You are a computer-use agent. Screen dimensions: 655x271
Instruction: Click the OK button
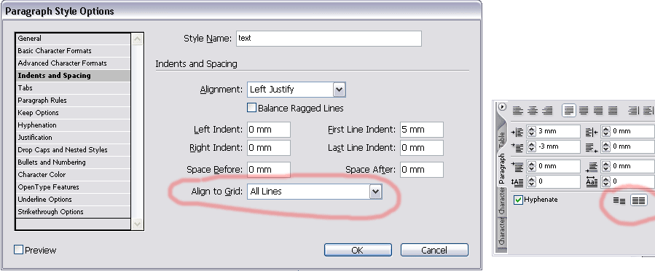coord(358,250)
